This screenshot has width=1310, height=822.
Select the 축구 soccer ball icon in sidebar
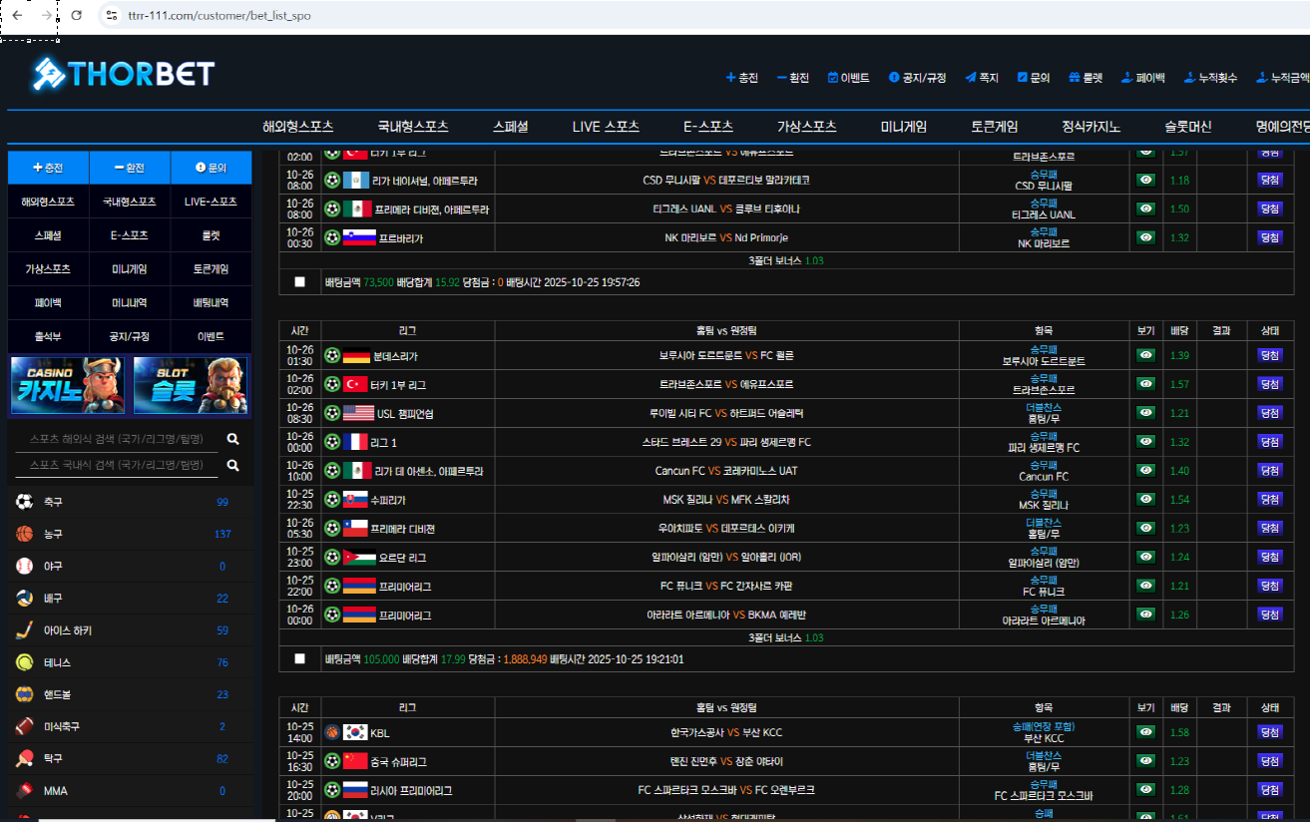point(24,502)
